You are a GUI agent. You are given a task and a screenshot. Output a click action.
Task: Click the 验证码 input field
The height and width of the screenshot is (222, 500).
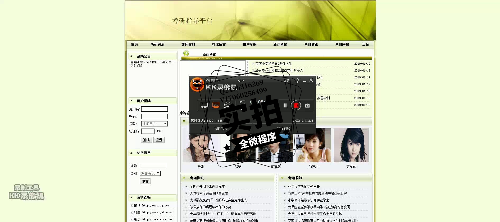point(148,131)
